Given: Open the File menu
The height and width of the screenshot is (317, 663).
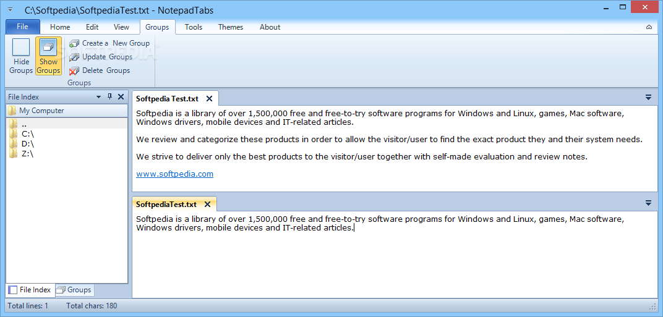Looking at the screenshot, I should point(23,27).
